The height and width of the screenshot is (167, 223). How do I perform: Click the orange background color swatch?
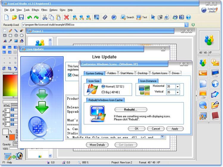tap(12, 137)
